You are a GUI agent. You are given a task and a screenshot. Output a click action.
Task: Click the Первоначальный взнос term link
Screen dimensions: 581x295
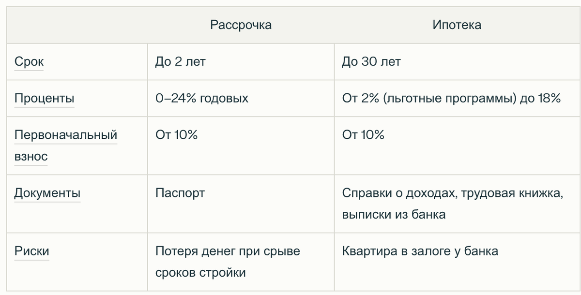pyautogui.click(x=65, y=135)
